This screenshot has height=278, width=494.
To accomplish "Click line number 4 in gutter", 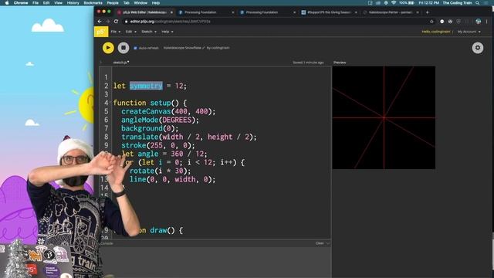I will tap(106, 103).
